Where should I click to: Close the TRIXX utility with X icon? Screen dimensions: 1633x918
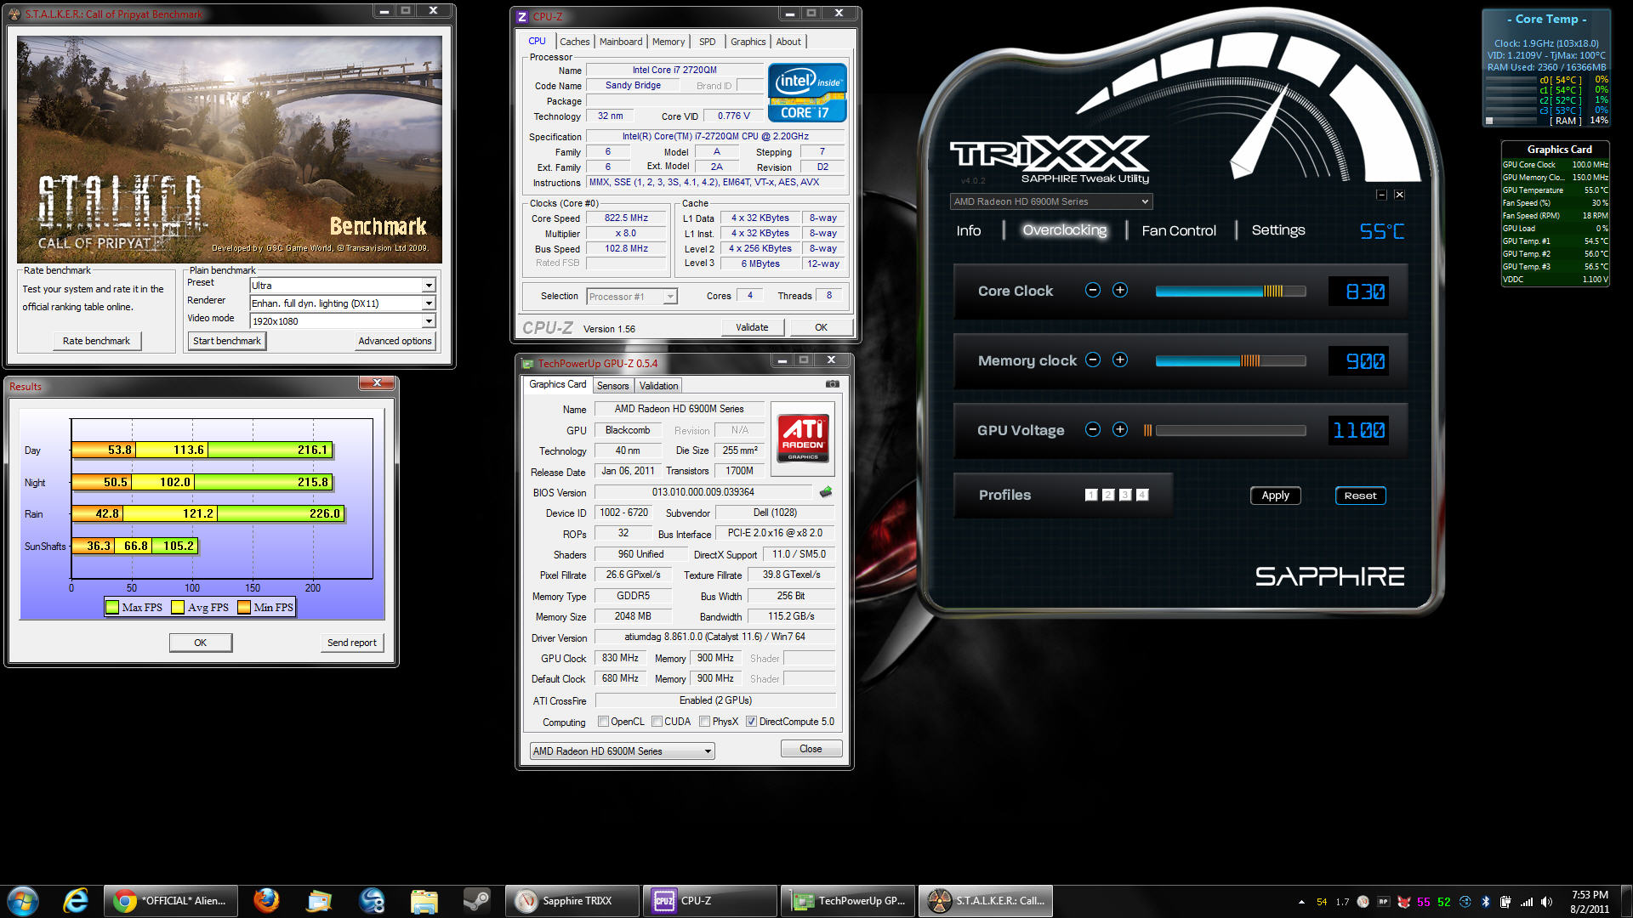1399,195
